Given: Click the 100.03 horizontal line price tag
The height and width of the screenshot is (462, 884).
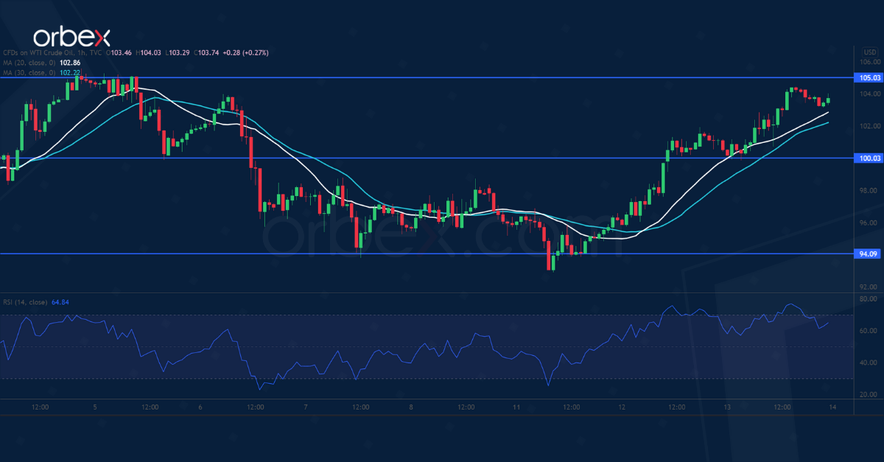Looking at the screenshot, I should pos(869,158).
